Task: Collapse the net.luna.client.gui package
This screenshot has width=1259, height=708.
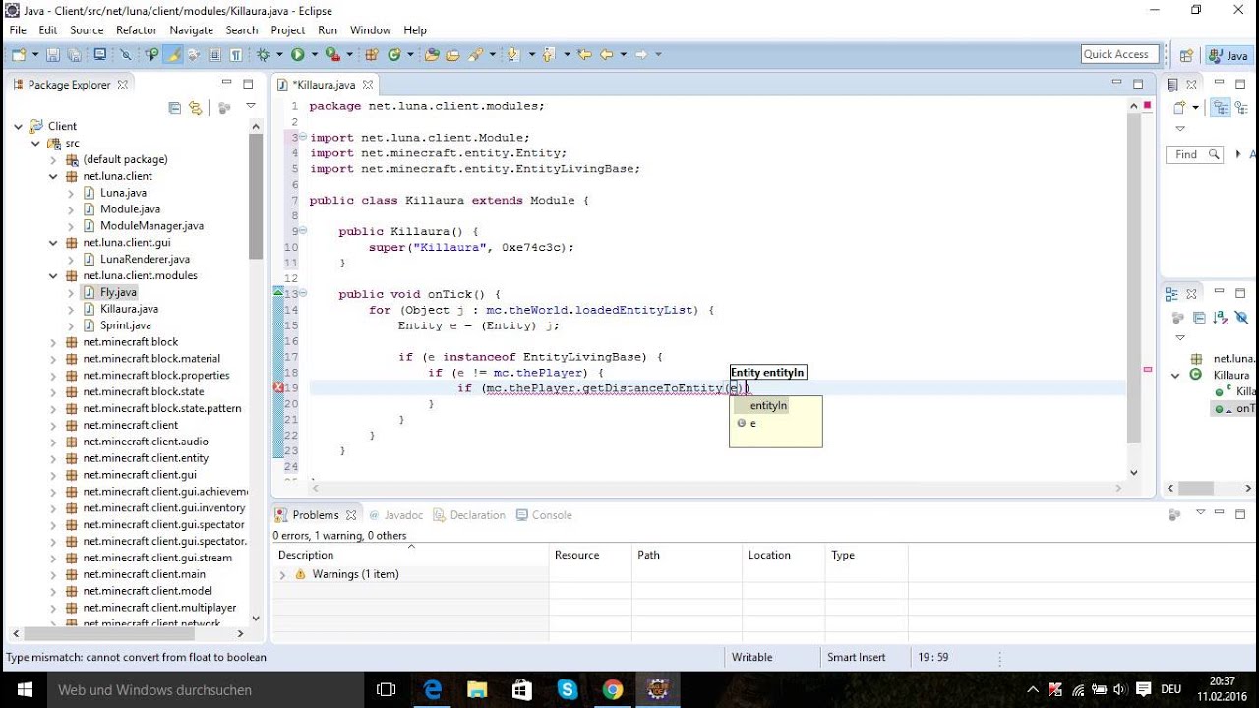Action: tap(53, 242)
